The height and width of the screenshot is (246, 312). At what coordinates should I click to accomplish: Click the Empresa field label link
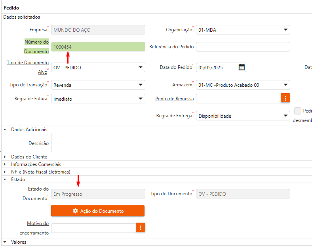coord(38,30)
